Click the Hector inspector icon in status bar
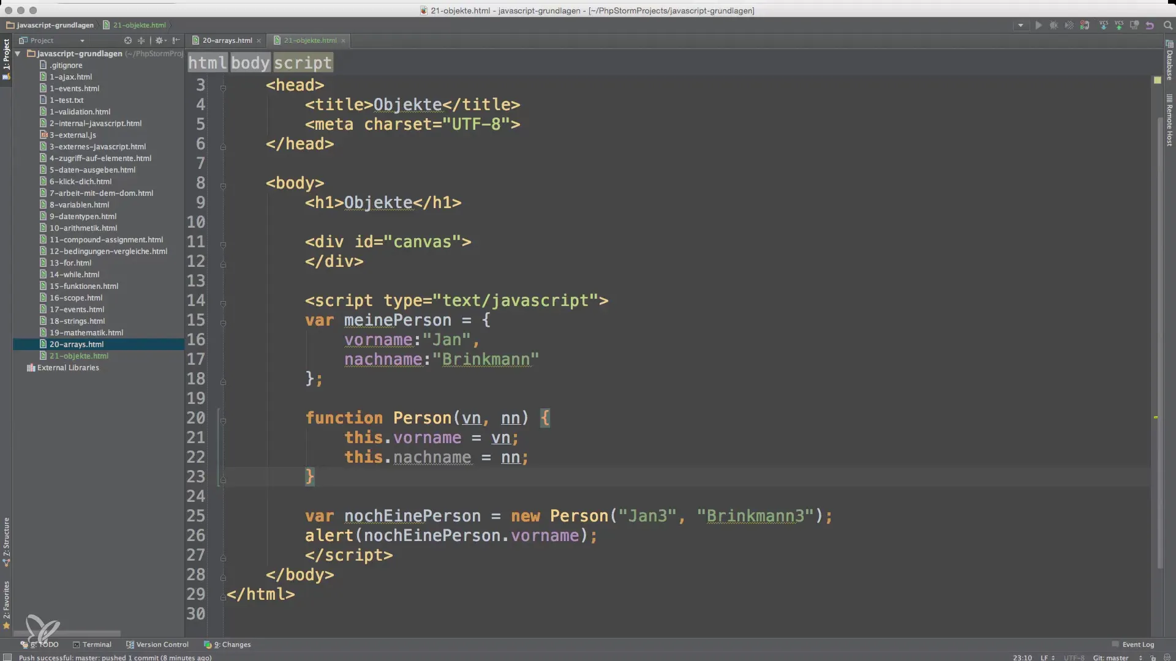This screenshot has height=661, width=1176. 1167,657
